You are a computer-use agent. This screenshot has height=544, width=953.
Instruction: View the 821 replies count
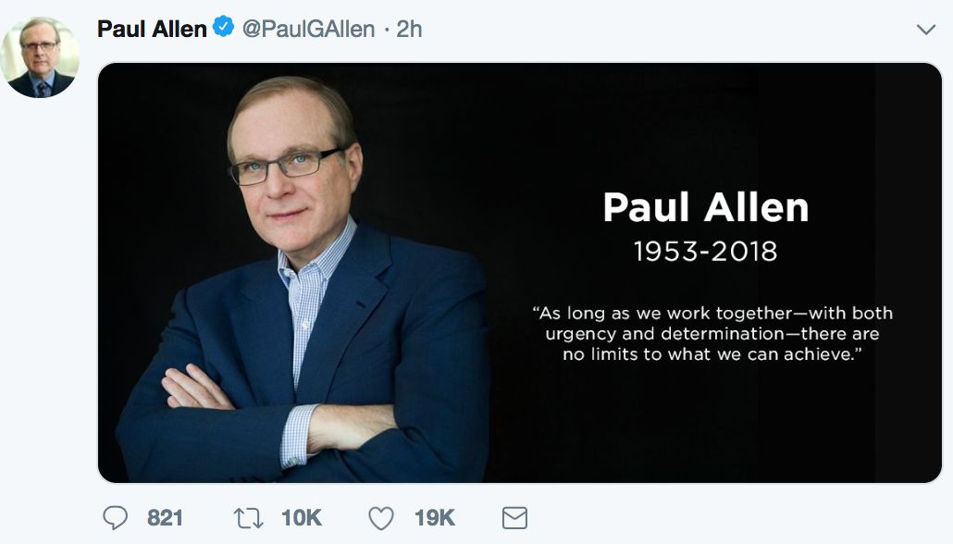coord(166,518)
